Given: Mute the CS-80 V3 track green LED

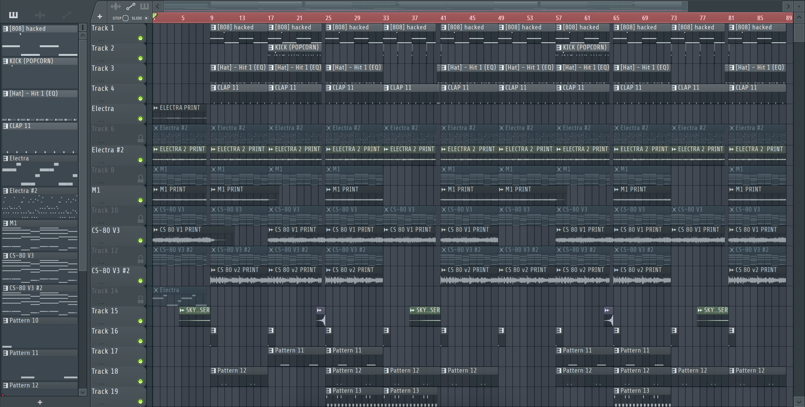Looking at the screenshot, I should (x=140, y=241).
